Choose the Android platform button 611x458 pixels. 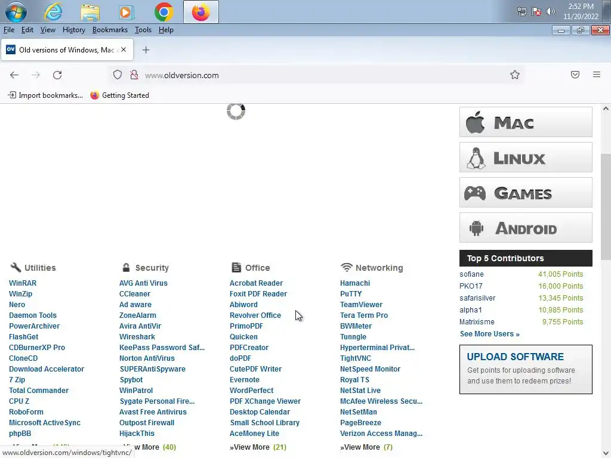click(x=526, y=228)
